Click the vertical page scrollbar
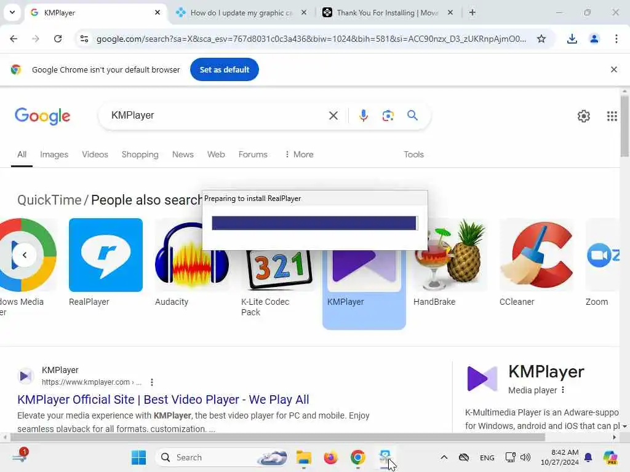This screenshot has width=630, height=472. click(x=624, y=127)
